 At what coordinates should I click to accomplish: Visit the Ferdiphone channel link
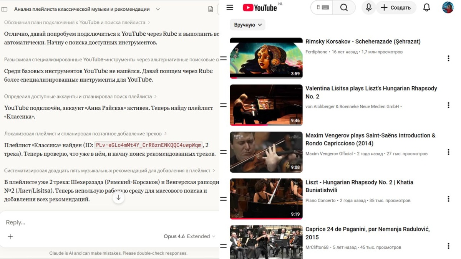tap(317, 52)
